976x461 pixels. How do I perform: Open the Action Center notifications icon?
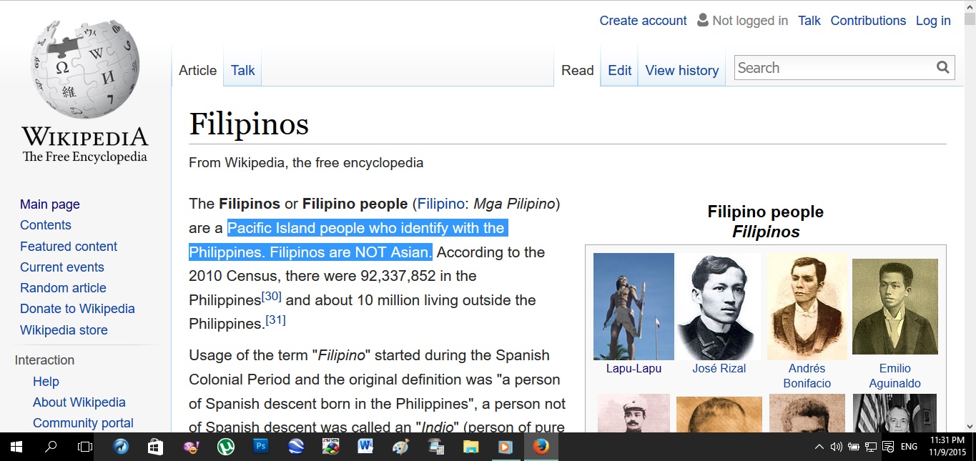pos(888,447)
